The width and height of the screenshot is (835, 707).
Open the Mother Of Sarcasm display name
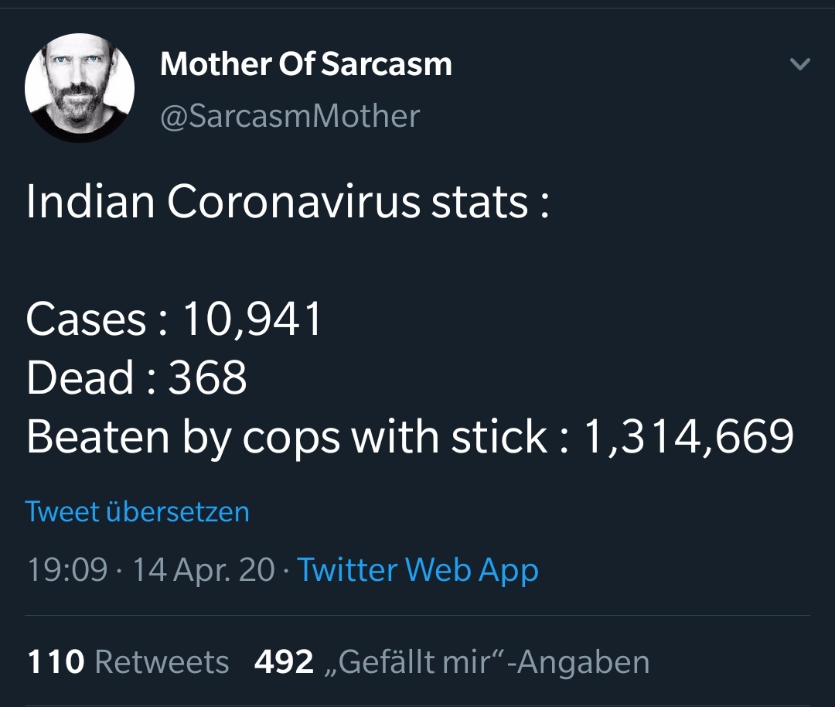(x=305, y=64)
